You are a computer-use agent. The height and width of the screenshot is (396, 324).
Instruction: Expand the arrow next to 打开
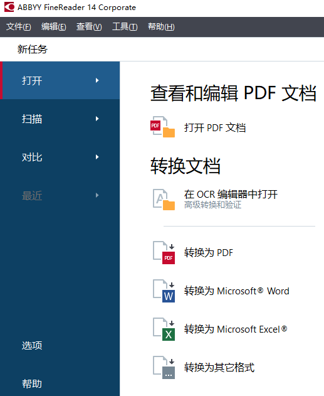click(x=97, y=80)
